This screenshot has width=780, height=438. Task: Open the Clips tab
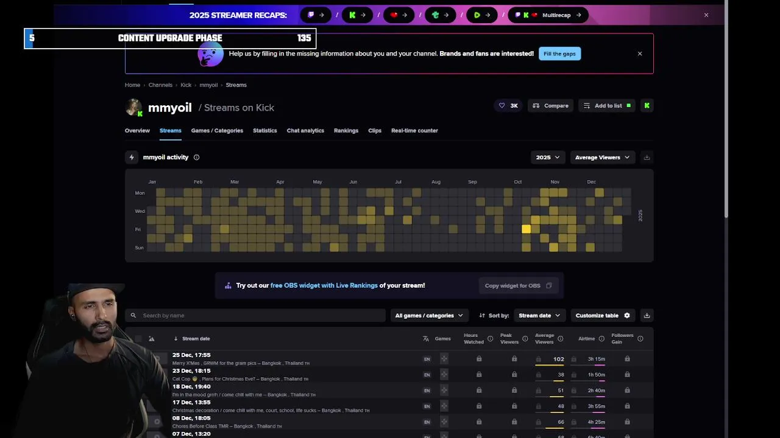(x=375, y=130)
